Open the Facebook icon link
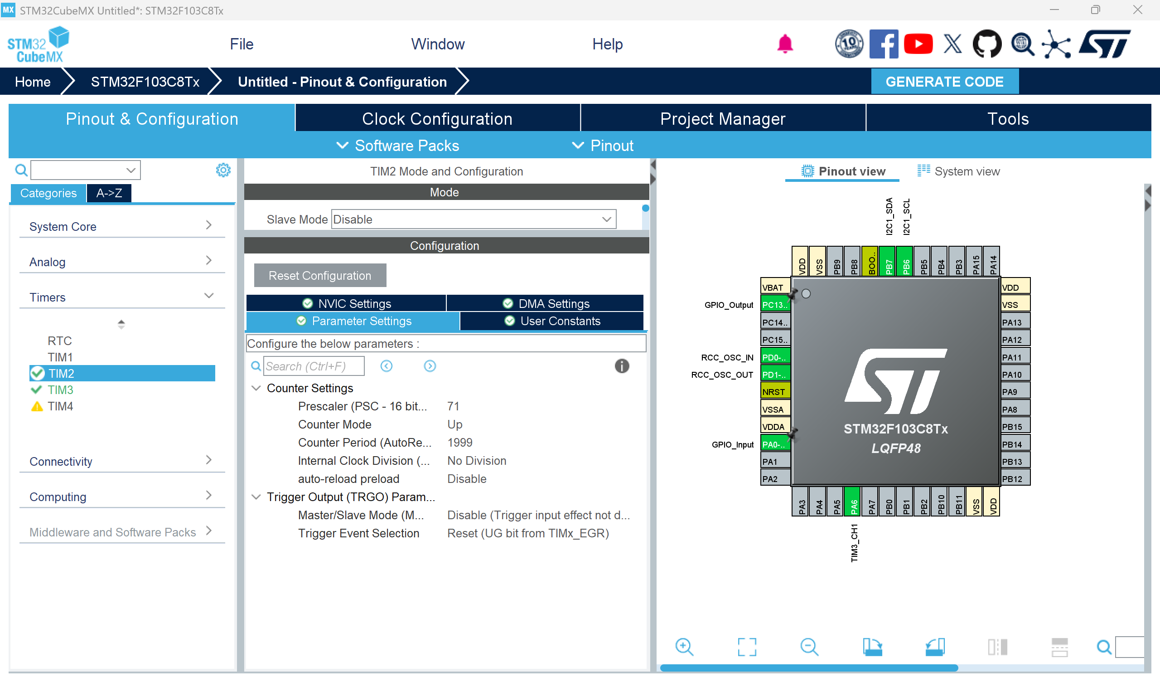The image size is (1160, 682). pyautogui.click(x=883, y=44)
